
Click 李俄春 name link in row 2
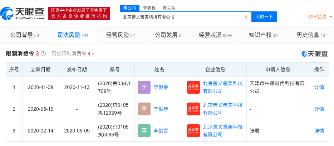161,109
